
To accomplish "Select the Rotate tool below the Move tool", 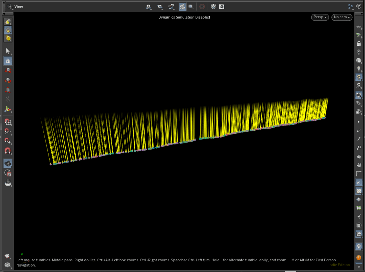I will [x=8, y=79].
